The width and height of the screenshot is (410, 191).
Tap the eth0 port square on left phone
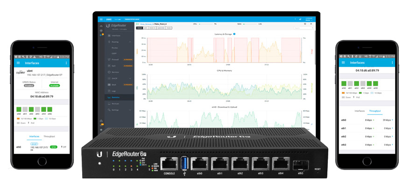tap(19, 109)
